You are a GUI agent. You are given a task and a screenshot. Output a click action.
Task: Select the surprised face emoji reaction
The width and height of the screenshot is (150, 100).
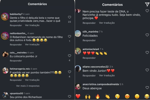tap(137, 96)
